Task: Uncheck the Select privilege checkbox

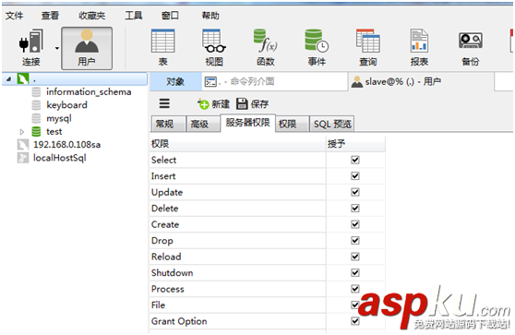Action: (355, 160)
